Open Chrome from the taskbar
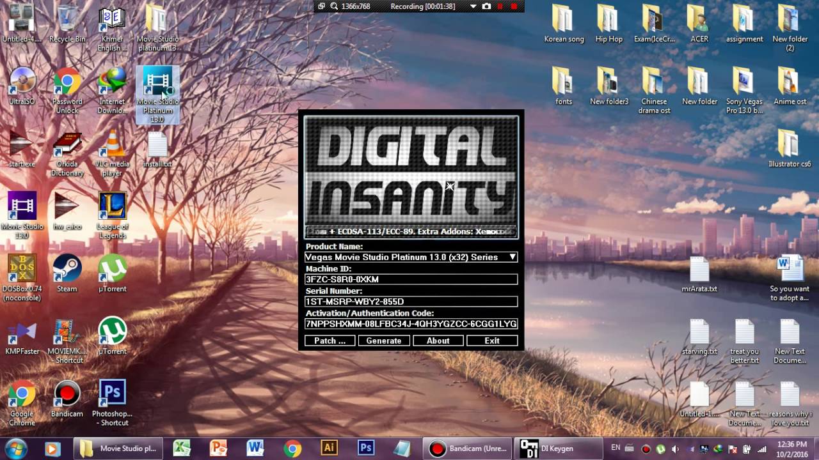 (292, 448)
